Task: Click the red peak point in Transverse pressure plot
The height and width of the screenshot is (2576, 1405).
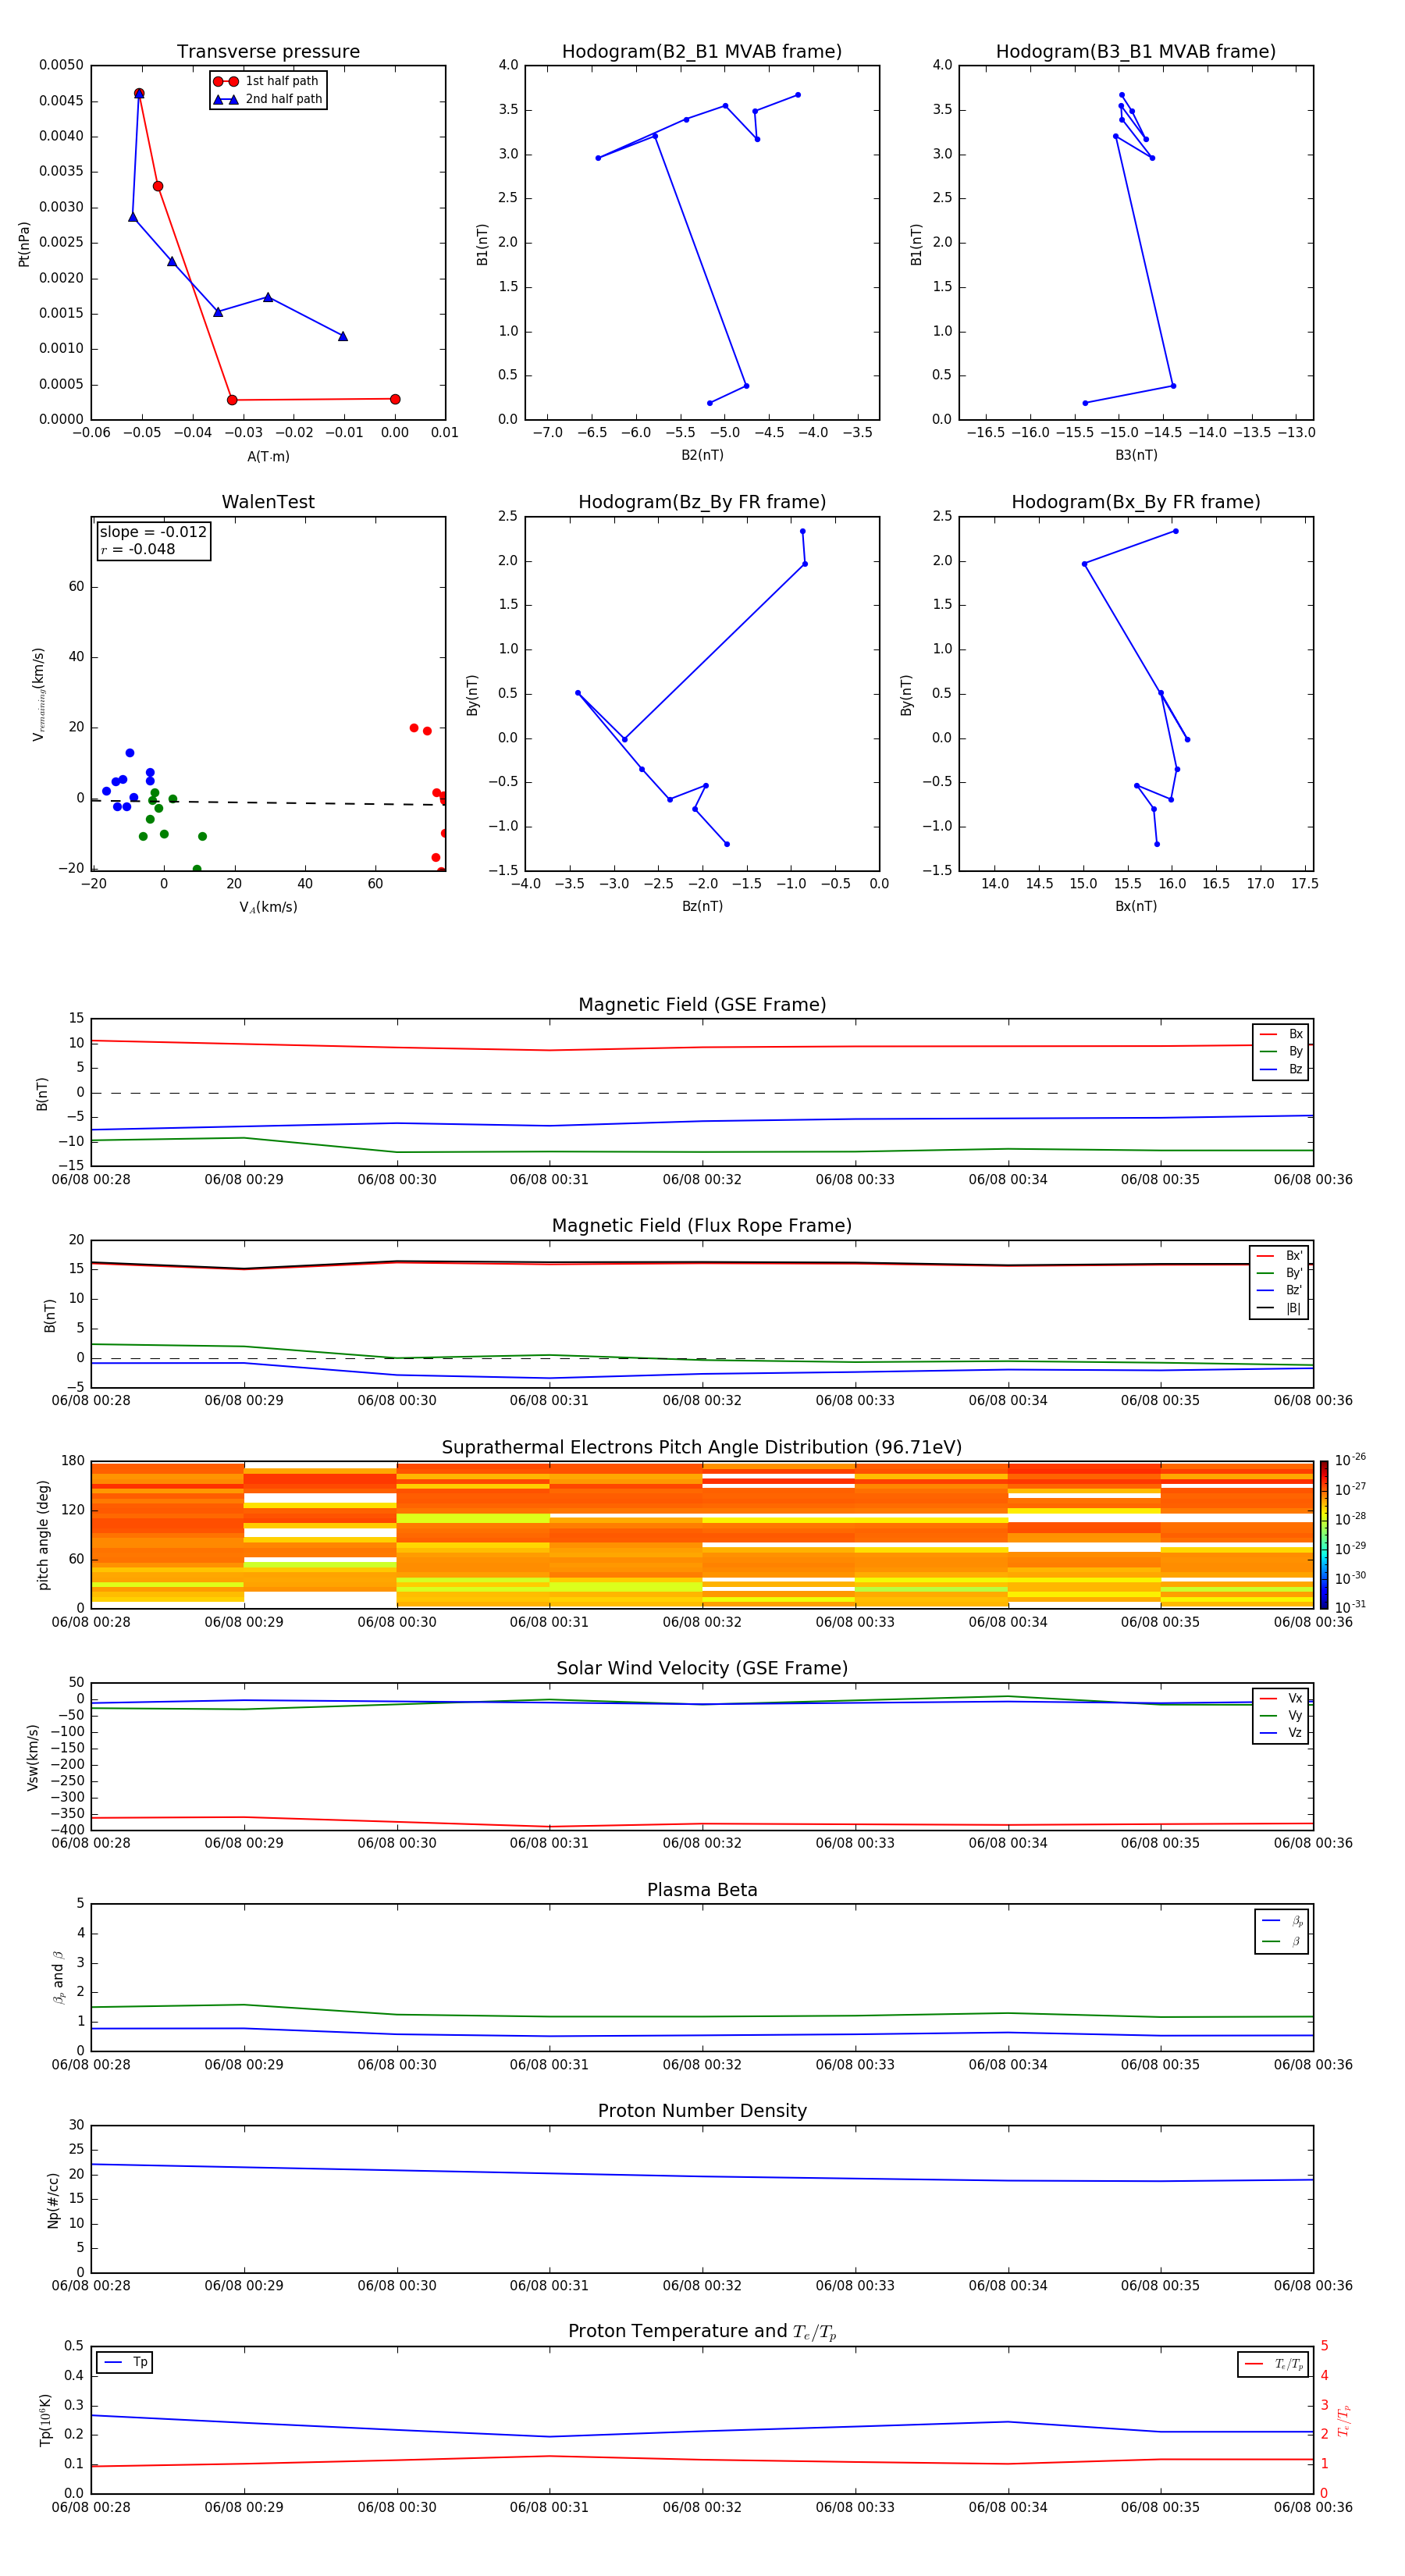Action: tap(139, 93)
